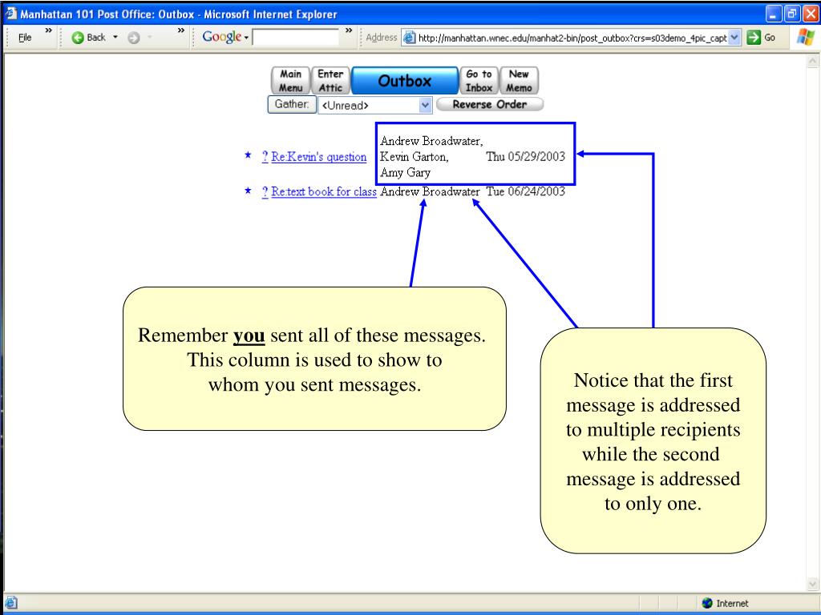
Task: Click the Main Menu button
Action: (x=290, y=81)
